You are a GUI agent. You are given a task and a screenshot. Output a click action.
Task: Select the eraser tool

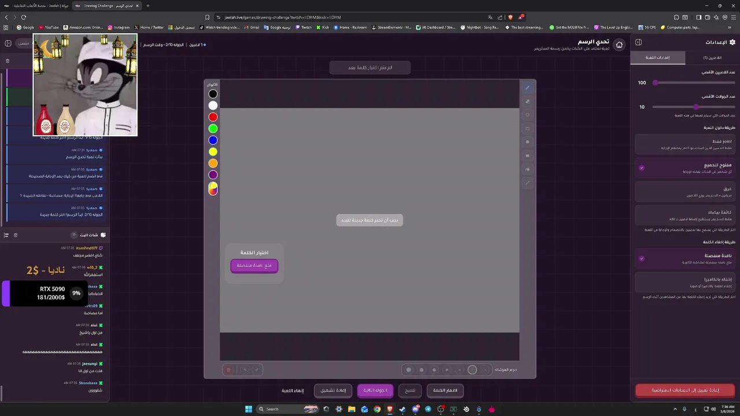527,102
